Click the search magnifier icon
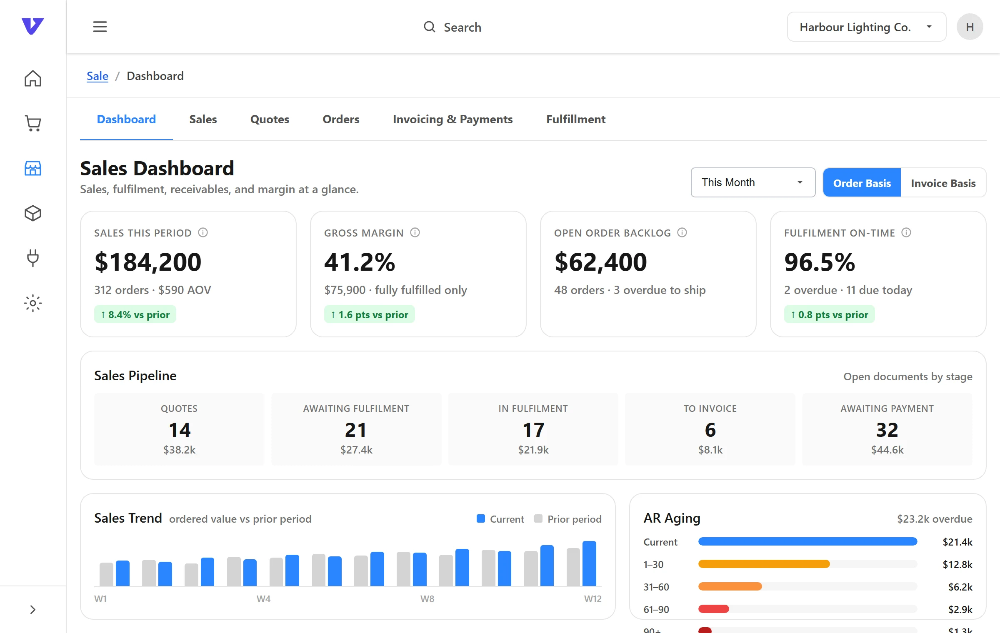This screenshot has width=1000, height=633. [429, 27]
